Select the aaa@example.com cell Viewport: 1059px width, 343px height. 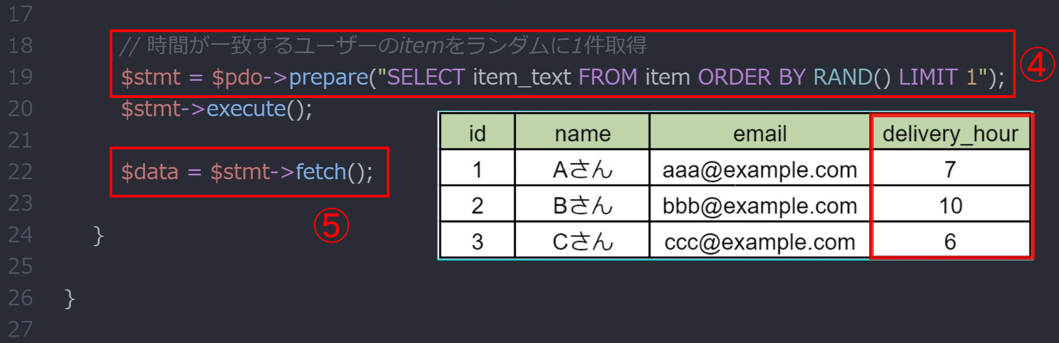(x=760, y=169)
